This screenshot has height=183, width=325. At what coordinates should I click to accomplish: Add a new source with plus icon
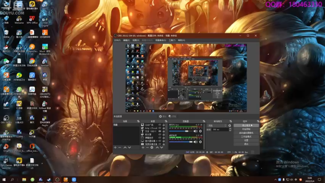tap(143, 147)
